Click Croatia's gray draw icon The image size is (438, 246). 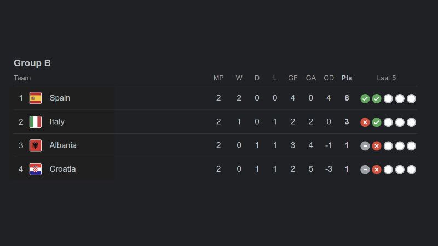365,169
